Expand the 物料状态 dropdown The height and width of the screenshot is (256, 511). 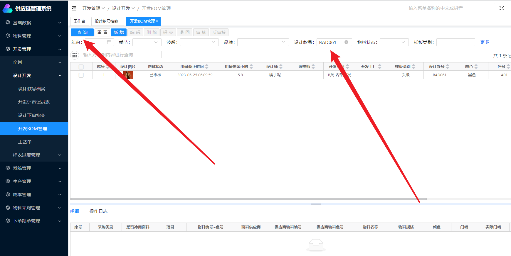pyautogui.click(x=394, y=42)
